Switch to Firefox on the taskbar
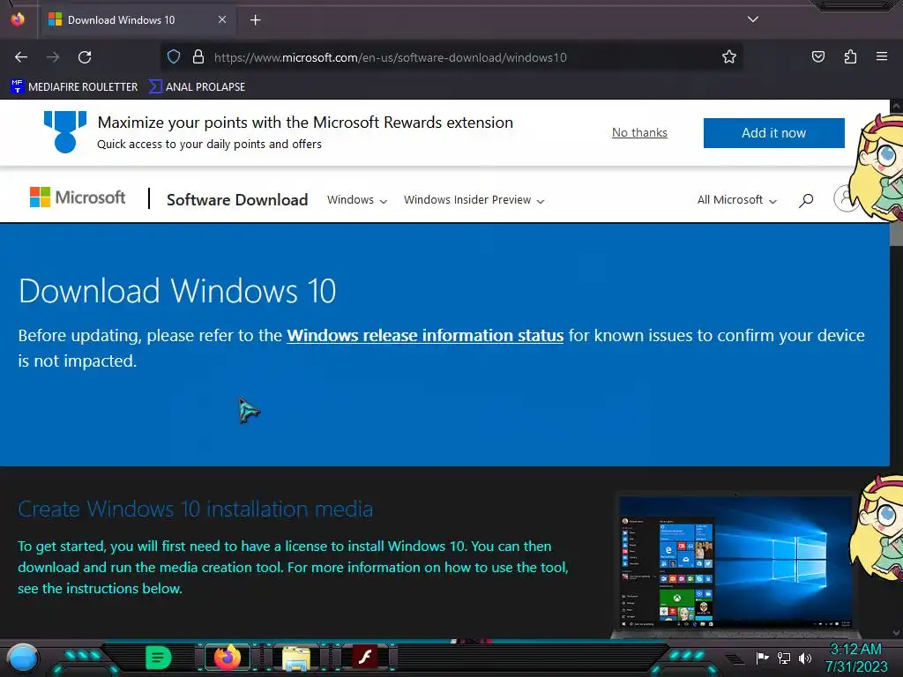This screenshot has height=677, width=903. pyautogui.click(x=228, y=657)
